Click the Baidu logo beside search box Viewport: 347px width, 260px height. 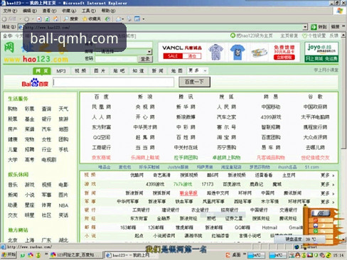pyautogui.click(x=35, y=82)
